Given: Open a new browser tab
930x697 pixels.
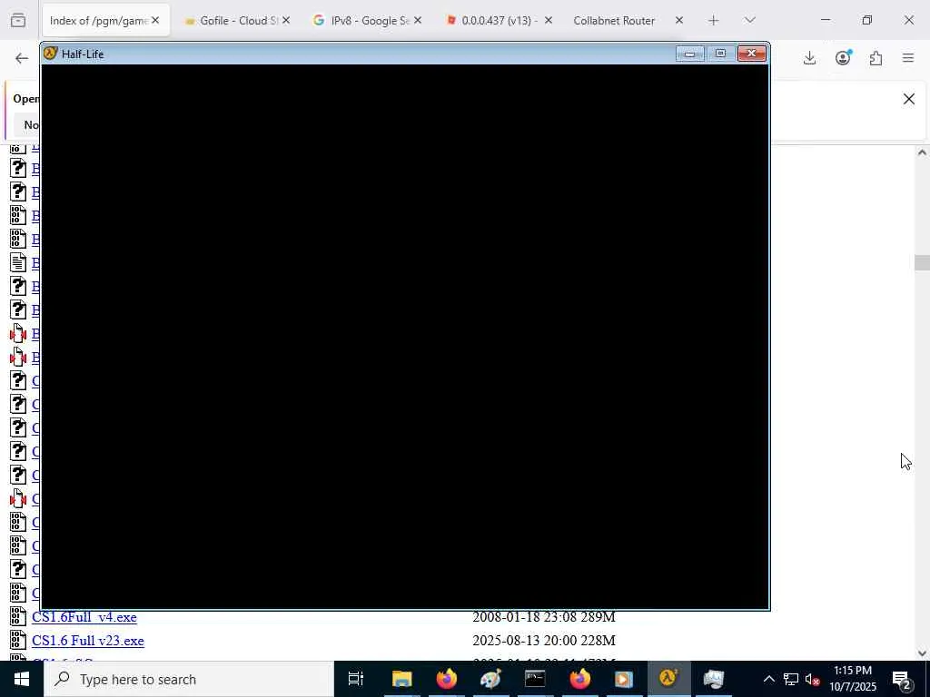Looking at the screenshot, I should (714, 21).
